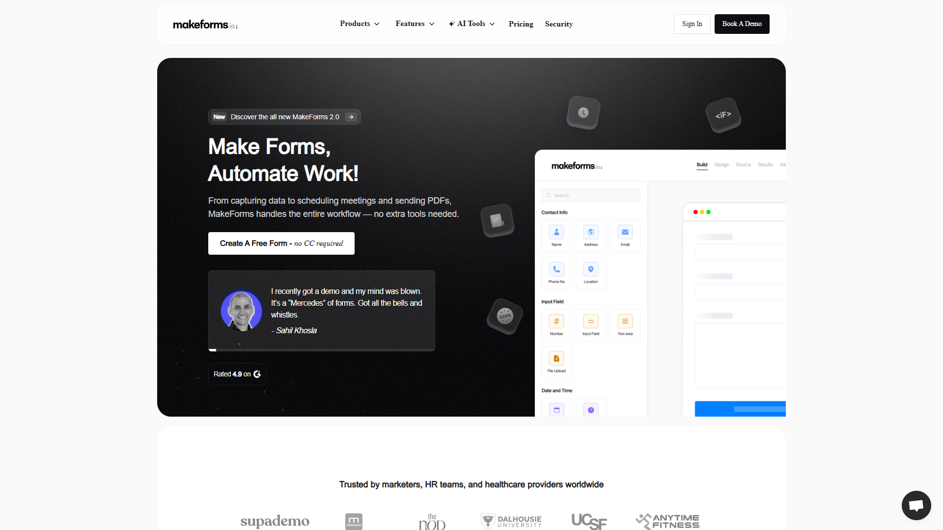Click the nod logo

432,522
